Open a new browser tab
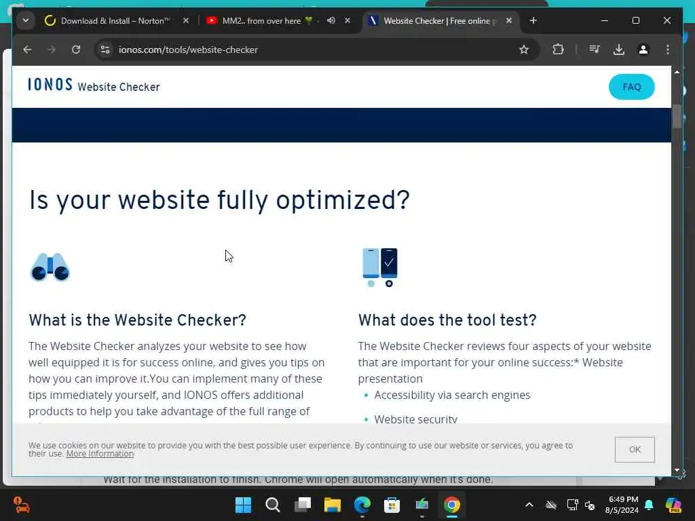The height and width of the screenshot is (521, 695). [x=533, y=21]
